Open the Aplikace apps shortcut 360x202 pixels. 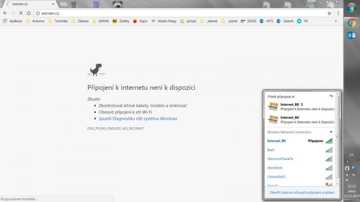tap(13, 21)
